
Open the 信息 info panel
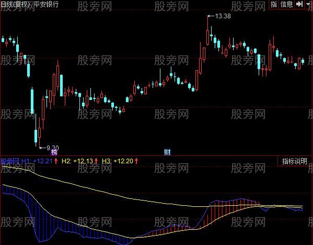(x=286, y=4)
